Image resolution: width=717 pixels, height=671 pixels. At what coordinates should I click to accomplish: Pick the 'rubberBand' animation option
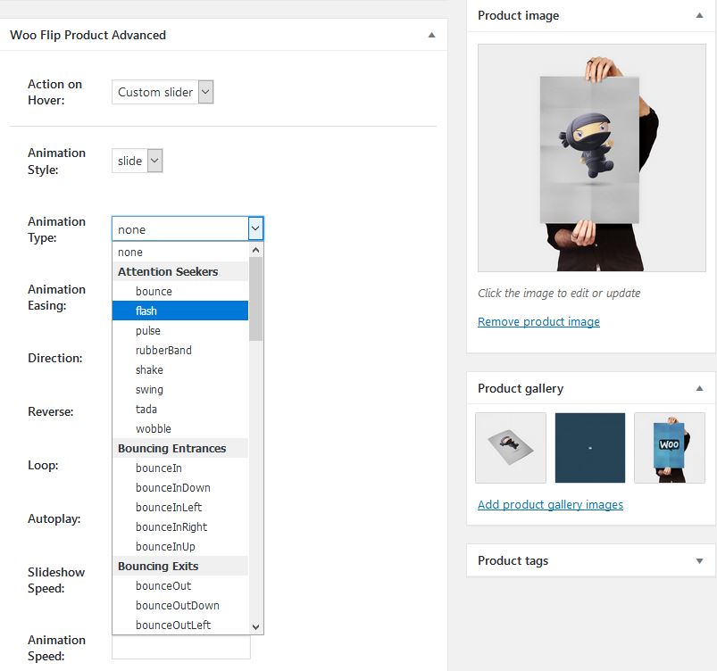[180, 350]
